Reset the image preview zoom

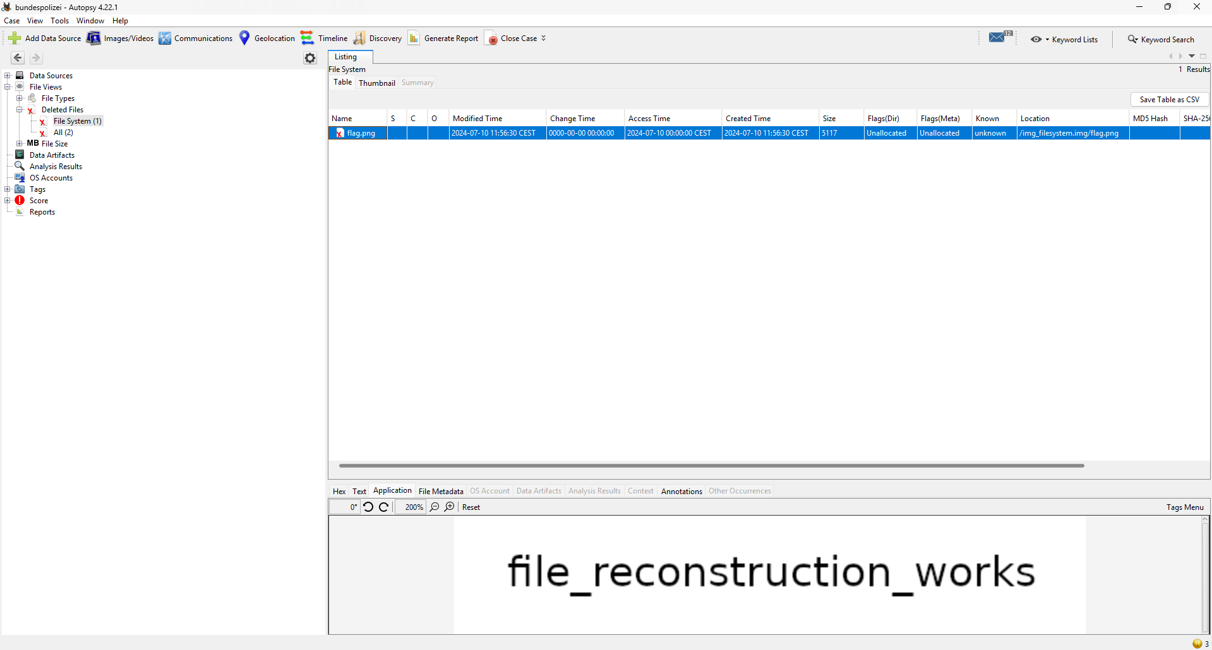coord(471,507)
